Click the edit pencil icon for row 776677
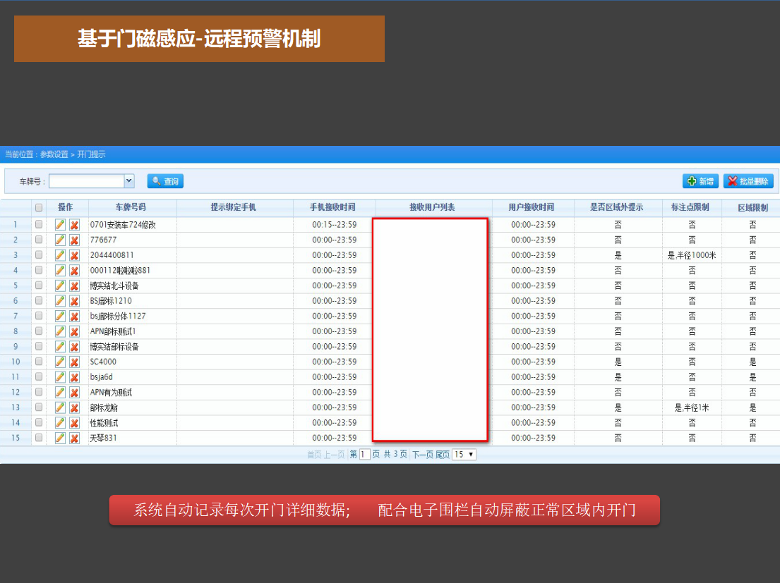780x583 pixels. point(60,240)
